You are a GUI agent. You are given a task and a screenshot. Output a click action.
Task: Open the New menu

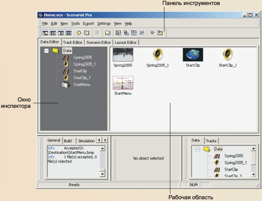point(64,24)
